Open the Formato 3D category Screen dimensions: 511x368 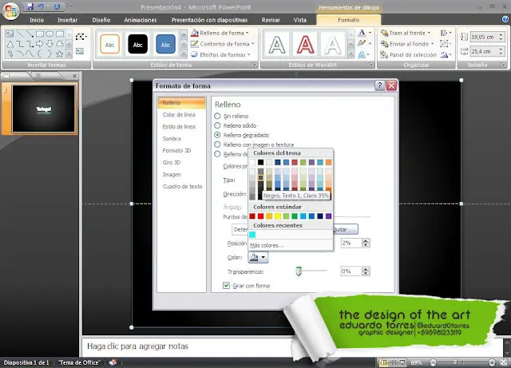click(x=176, y=150)
